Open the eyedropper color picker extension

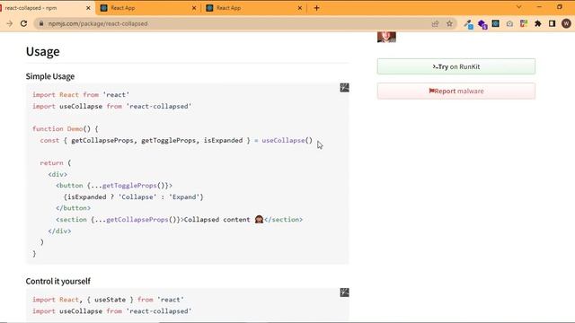click(x=468, y=24)
